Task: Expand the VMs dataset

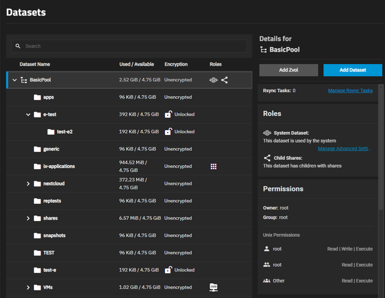Action: pos(28,287)
